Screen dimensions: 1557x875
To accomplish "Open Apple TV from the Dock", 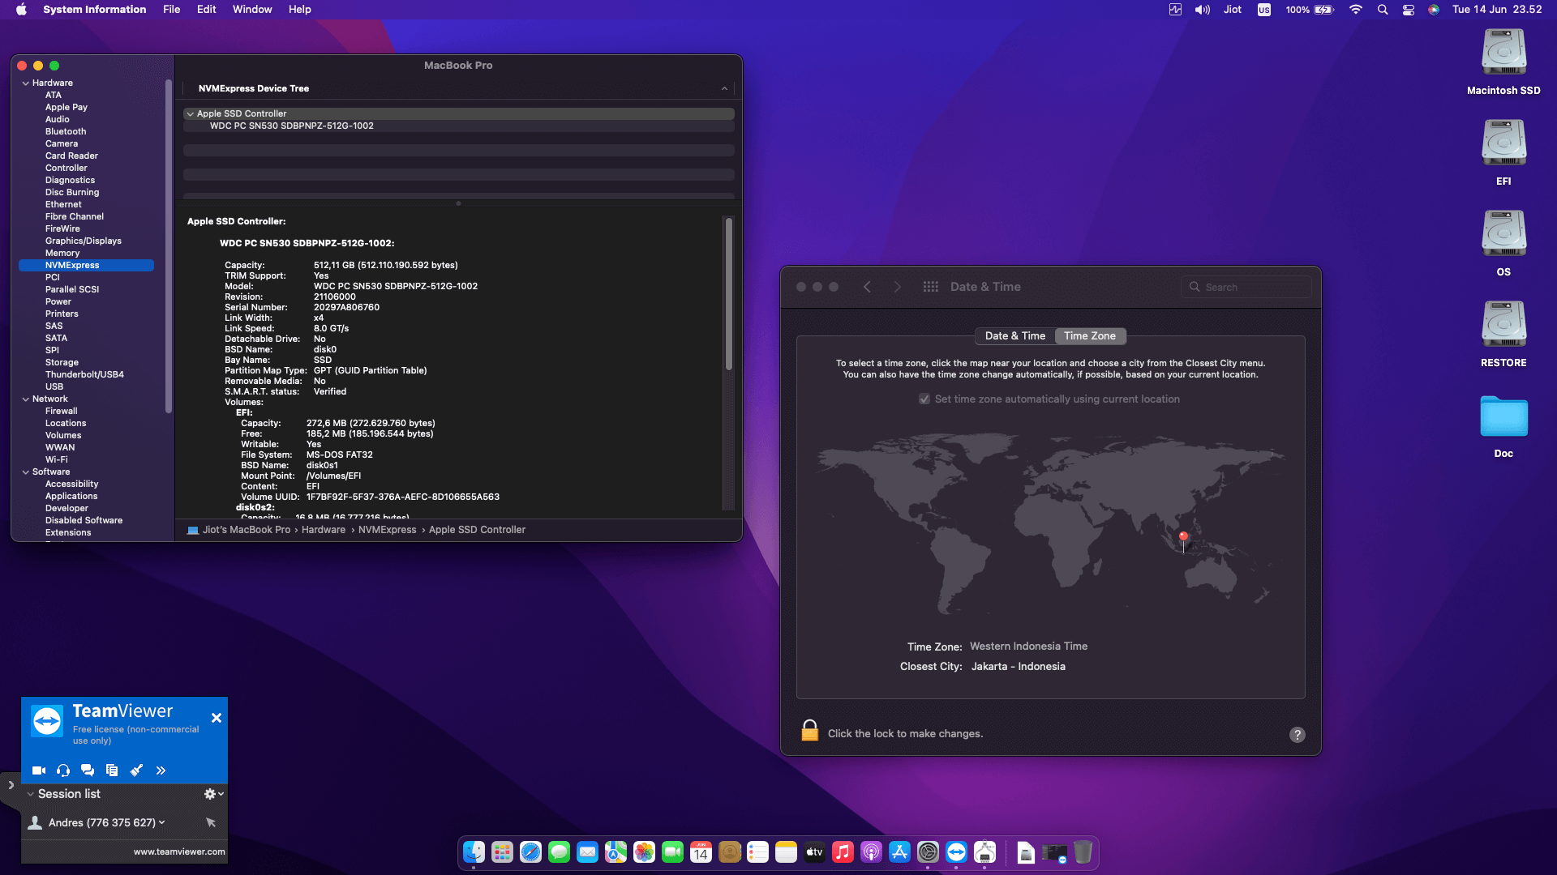I will click(814, 852).
